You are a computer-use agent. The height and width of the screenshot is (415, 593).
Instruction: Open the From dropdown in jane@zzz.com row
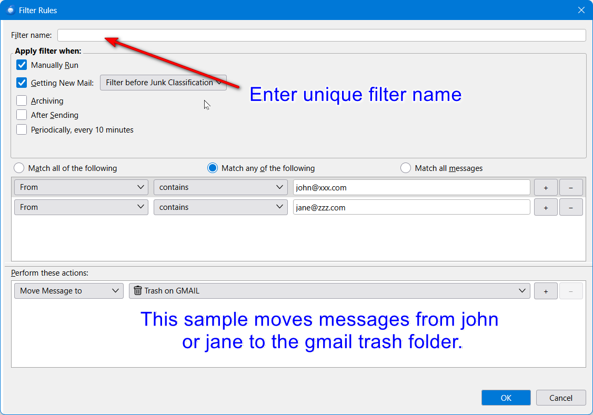point(82,207)
